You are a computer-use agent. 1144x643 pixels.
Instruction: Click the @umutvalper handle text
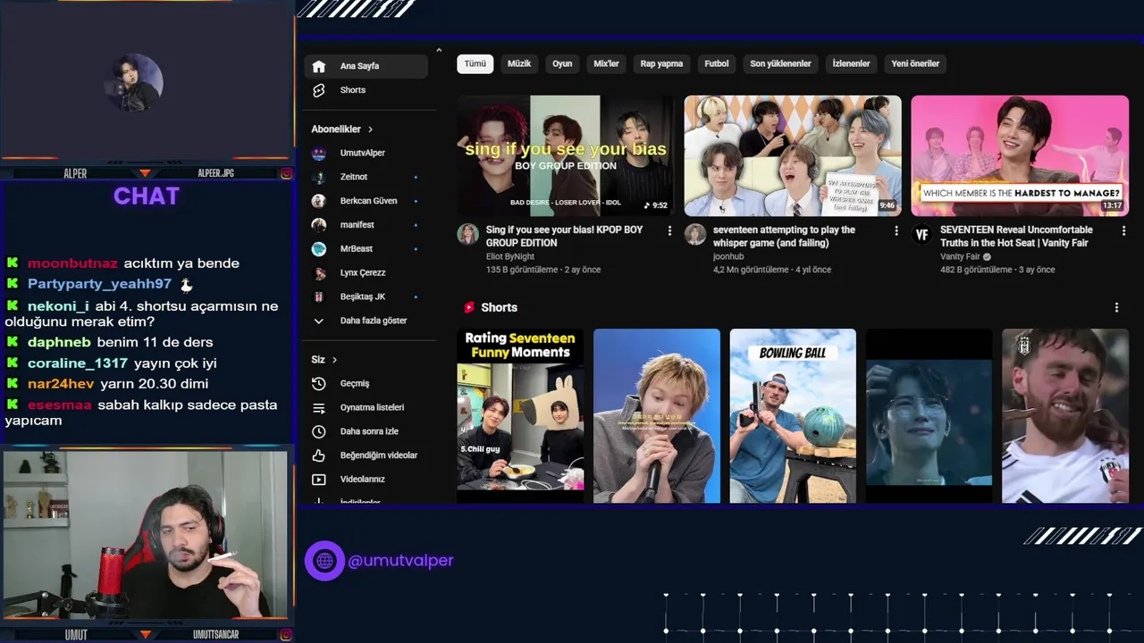coord(400,561)
